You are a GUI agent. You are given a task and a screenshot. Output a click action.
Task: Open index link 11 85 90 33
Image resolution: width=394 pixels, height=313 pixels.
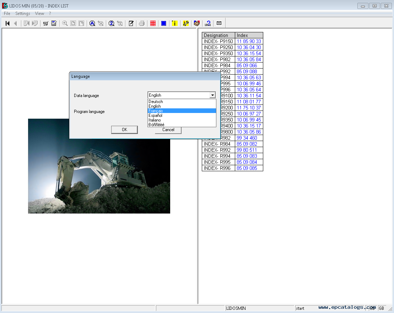tap(249, 41)
